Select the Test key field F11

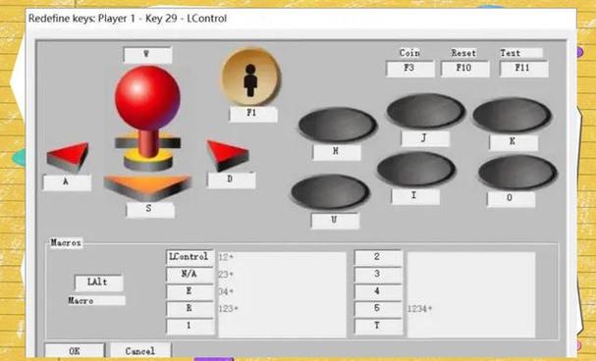pos(523,69)
